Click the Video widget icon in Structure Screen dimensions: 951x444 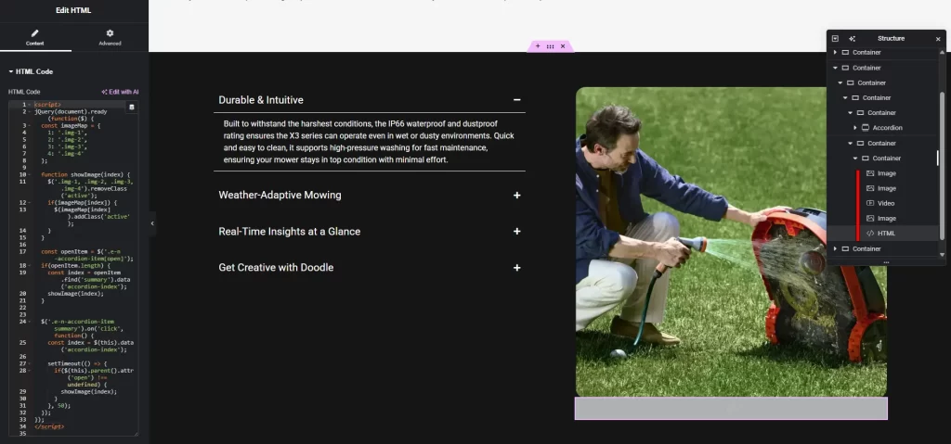tap(870, 203)
